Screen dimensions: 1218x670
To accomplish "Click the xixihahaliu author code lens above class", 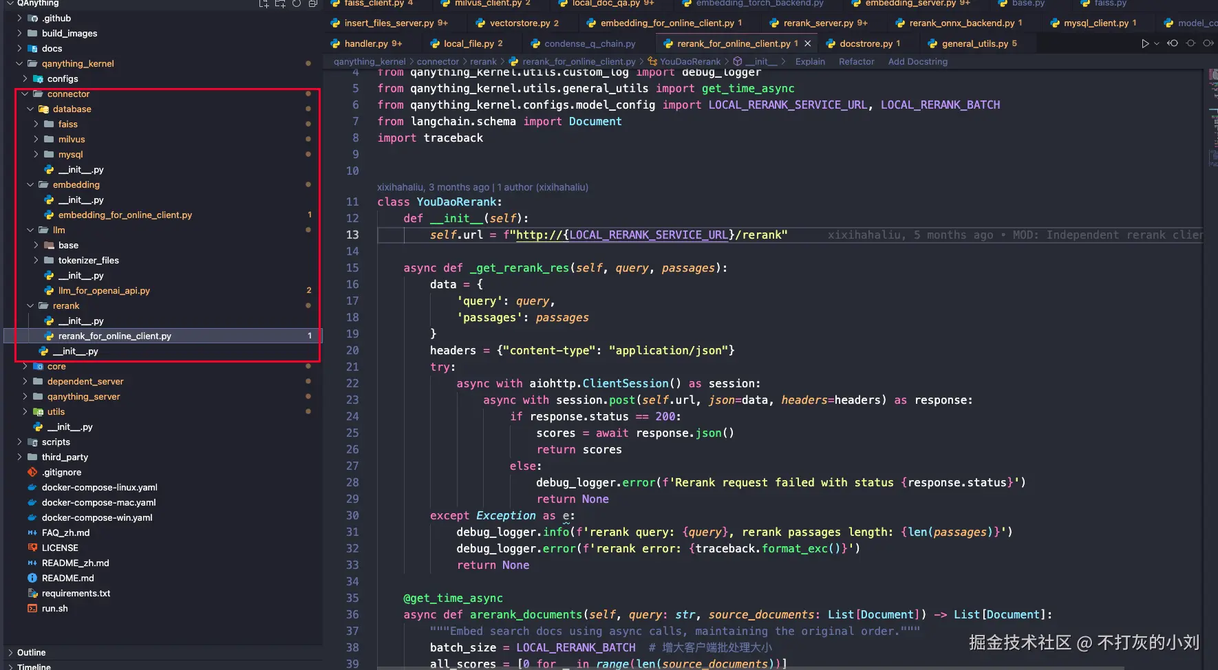I will 482,187.
